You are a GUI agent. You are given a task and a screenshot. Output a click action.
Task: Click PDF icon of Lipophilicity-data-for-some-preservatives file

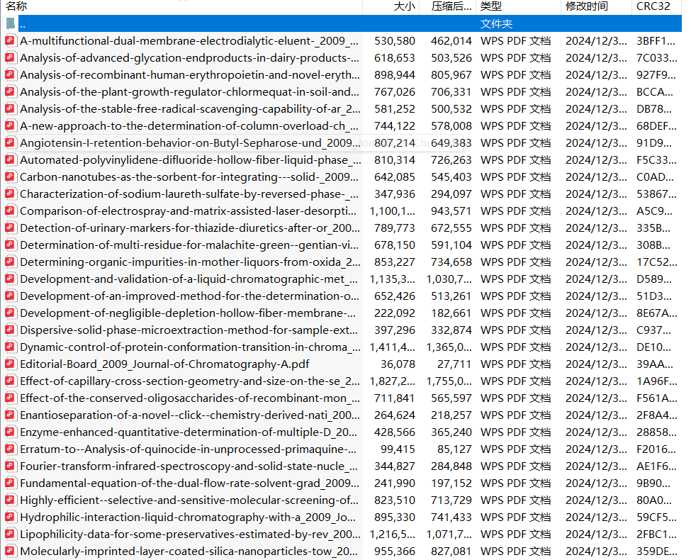(x=10, y=534)
